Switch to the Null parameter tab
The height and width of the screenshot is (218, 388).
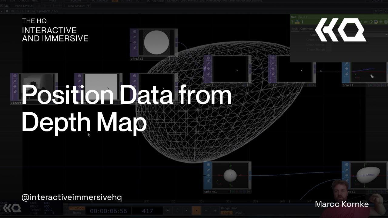click(x=295, y=29)
